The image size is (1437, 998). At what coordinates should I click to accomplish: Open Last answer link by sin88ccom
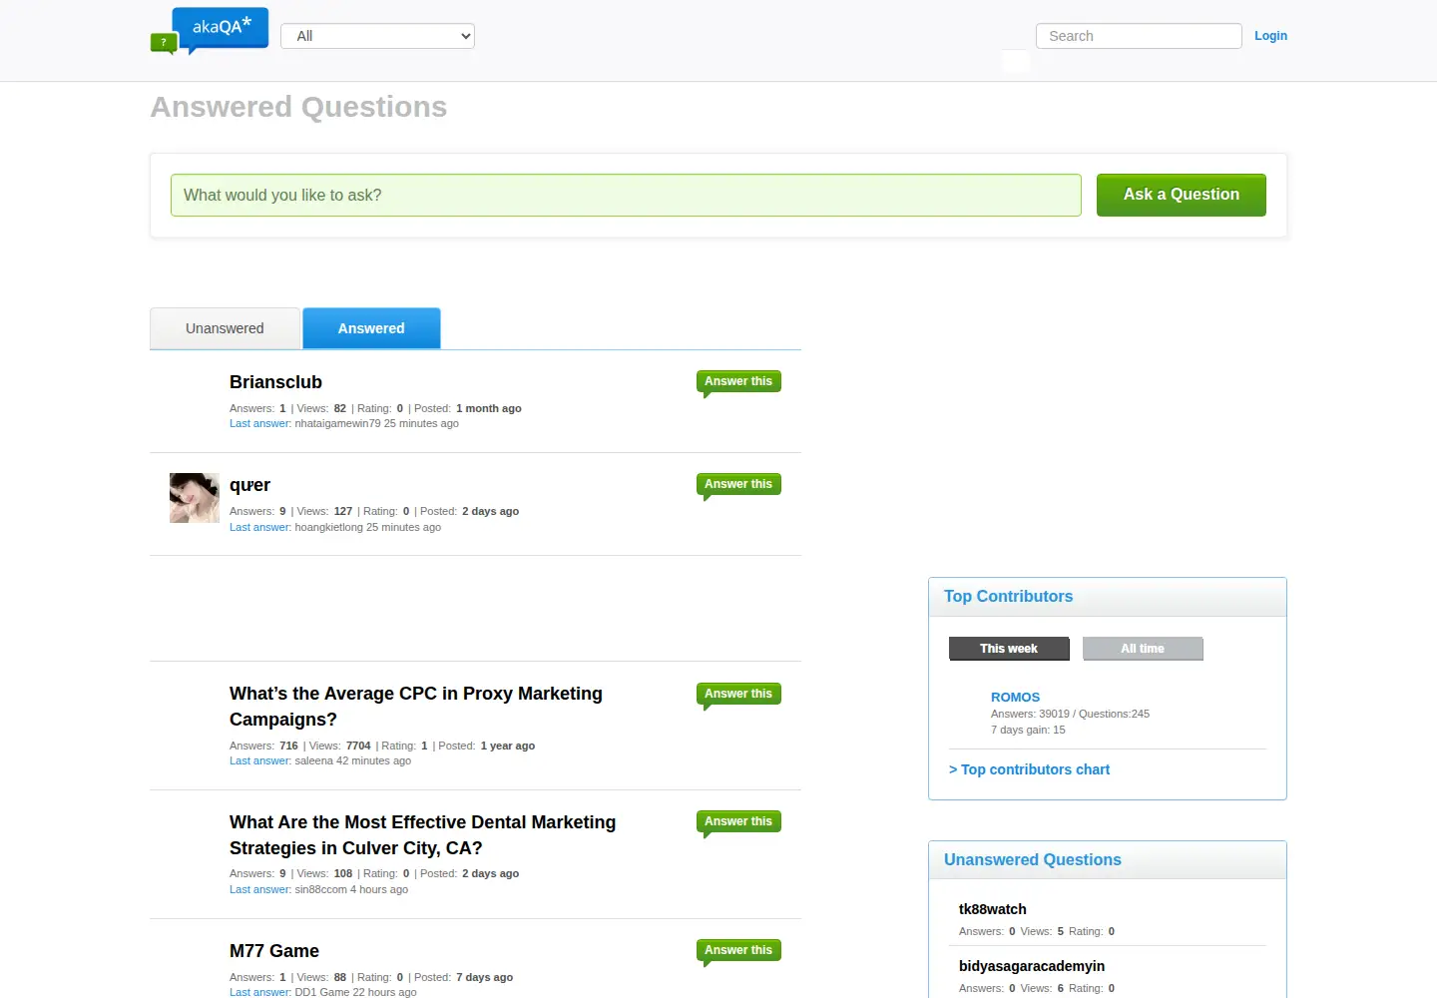tap(259, 889)
